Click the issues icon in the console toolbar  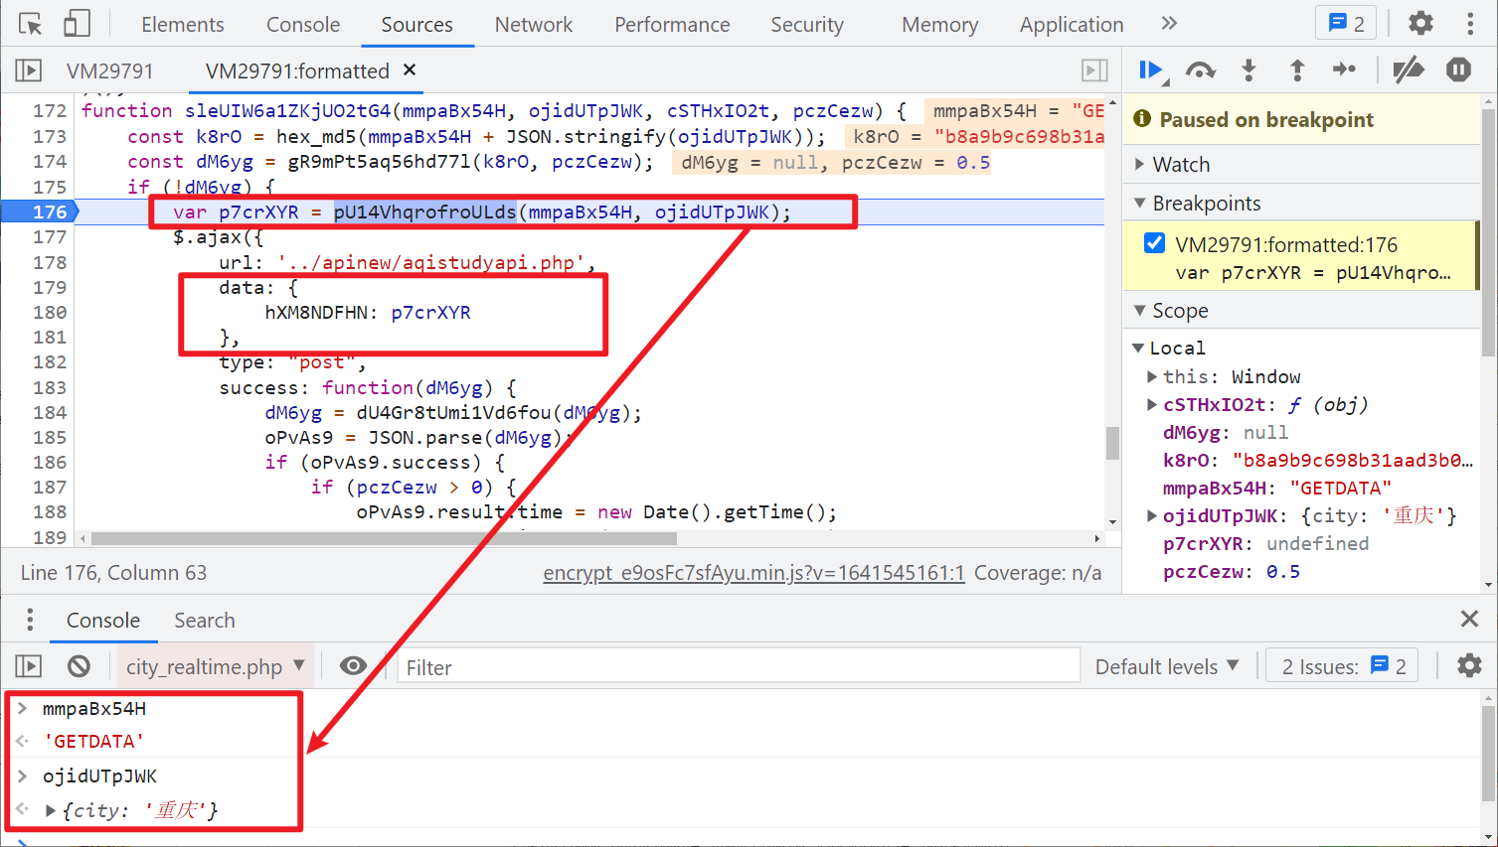click(1380, 665)
